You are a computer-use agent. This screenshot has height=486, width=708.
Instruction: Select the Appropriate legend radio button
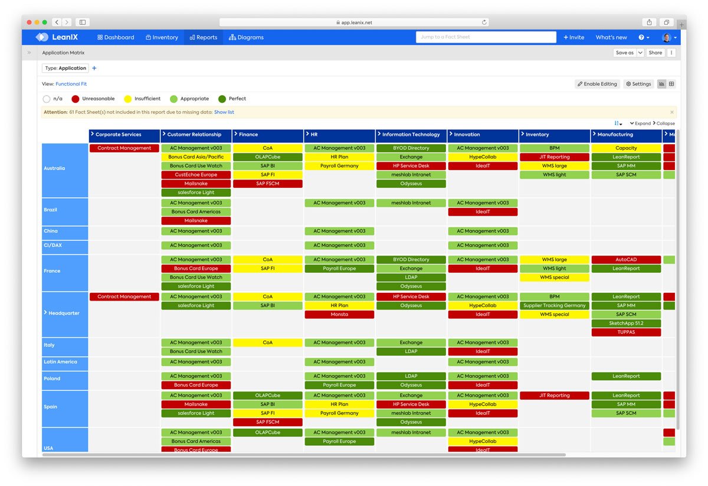[173, 99]
